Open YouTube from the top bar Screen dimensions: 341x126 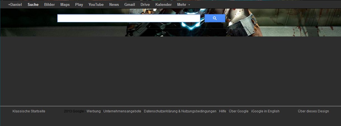coord(96,4)
